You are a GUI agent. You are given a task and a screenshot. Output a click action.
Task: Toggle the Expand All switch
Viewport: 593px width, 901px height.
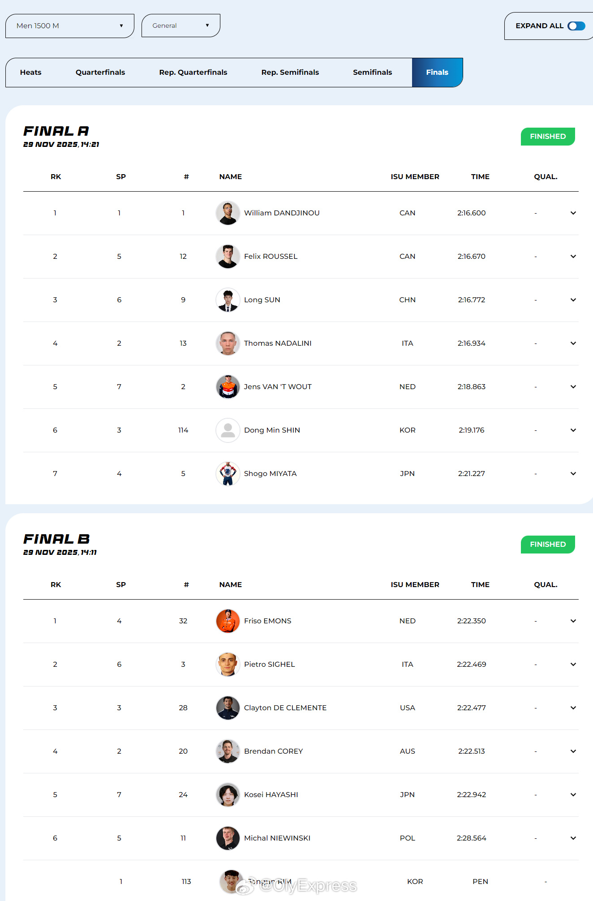(x=576, y=26)
